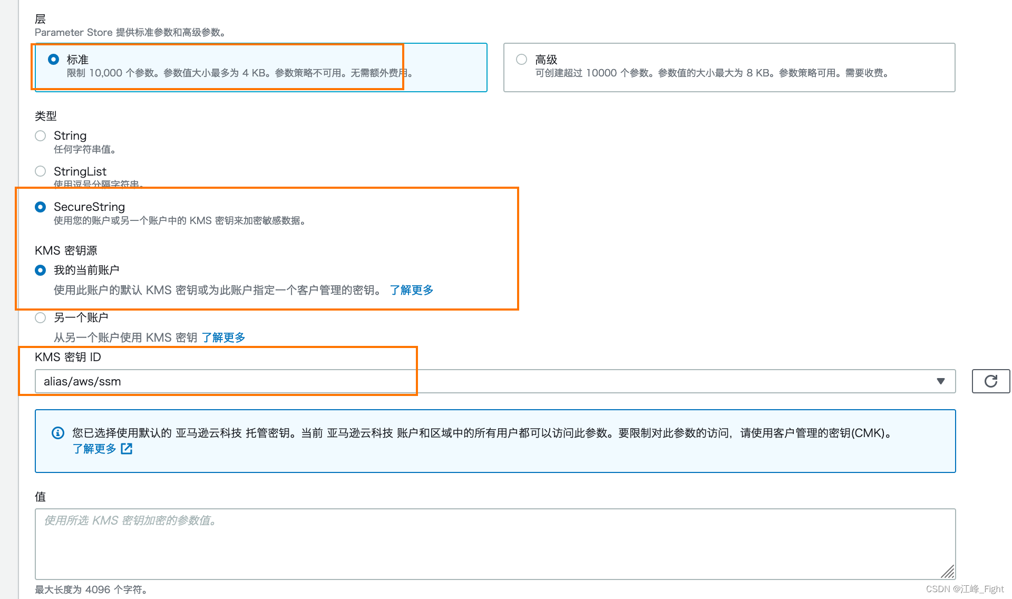This screenshot has width=1012, height=599.
Task: Click the SecureString description text
Action: point(179,221)
